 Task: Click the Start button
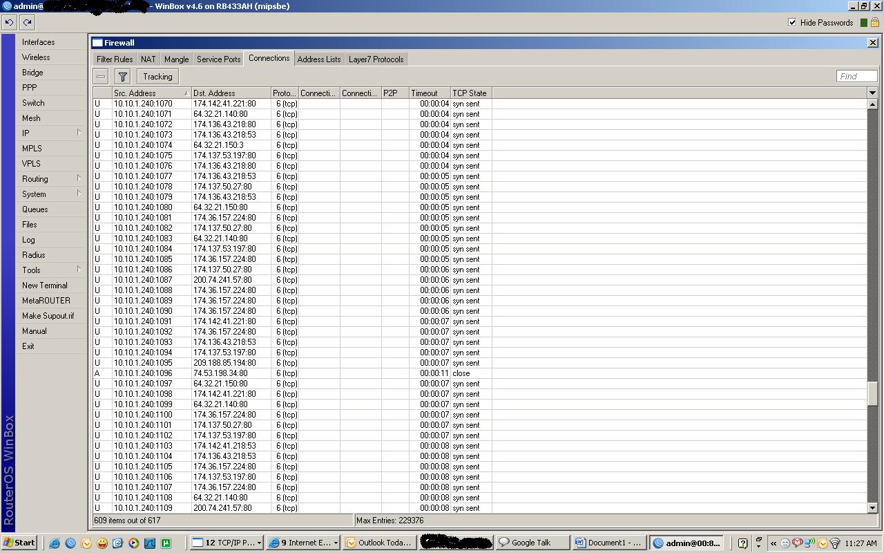[x=19, y=543]
